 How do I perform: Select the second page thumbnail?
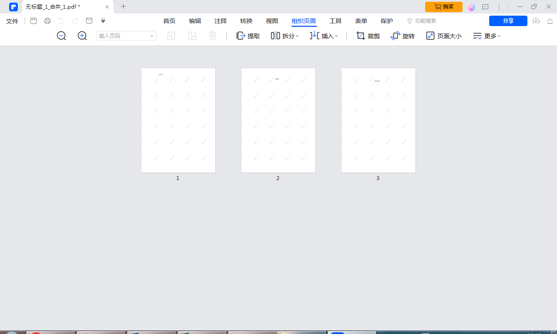pyautogui.click(x=278, y=120)
